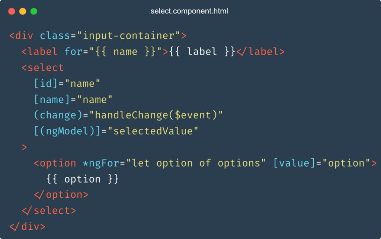Click the {{ label }} interpolation text
This screenshot has height=239, width=381.
(x=202, y=52)
